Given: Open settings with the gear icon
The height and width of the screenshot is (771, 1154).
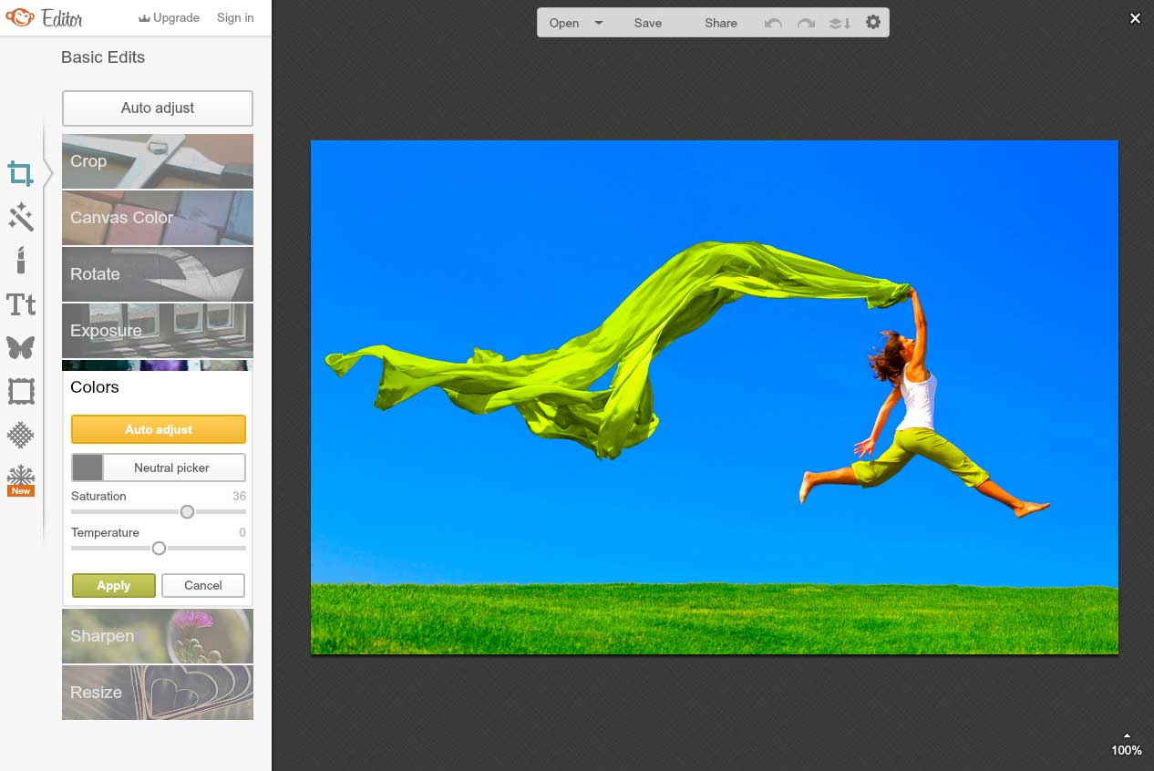Looking at the screenshot, I should click(873, 23).
